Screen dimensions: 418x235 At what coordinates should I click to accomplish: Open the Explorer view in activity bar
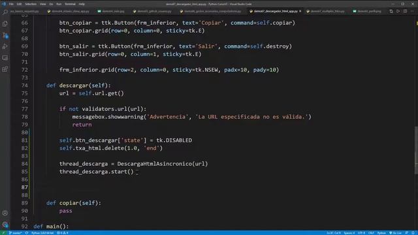[x=5, y=23]
